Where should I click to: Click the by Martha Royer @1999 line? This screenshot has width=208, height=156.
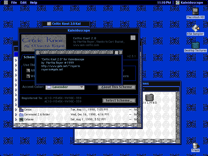click(57, 63)
